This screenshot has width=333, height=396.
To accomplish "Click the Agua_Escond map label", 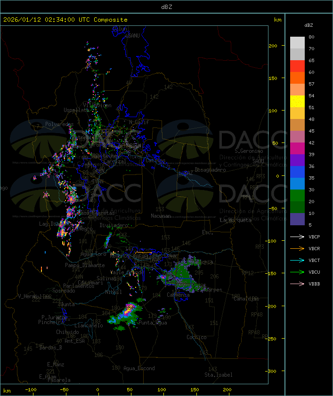I will click(x=139, y=368).
